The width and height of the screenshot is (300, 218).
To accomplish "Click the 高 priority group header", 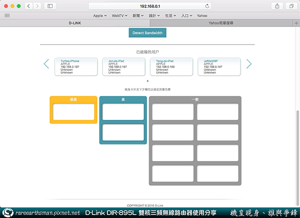I will [123, 99].
